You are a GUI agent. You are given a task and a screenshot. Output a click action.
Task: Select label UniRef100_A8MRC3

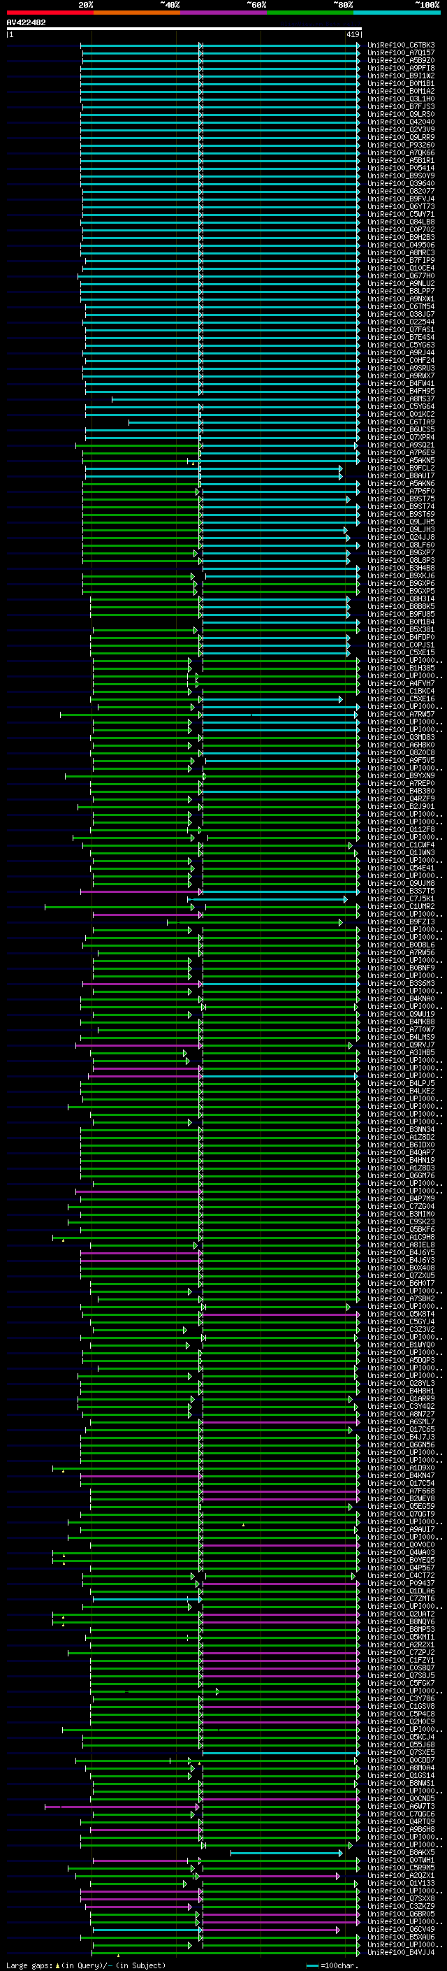pos(401,252)
